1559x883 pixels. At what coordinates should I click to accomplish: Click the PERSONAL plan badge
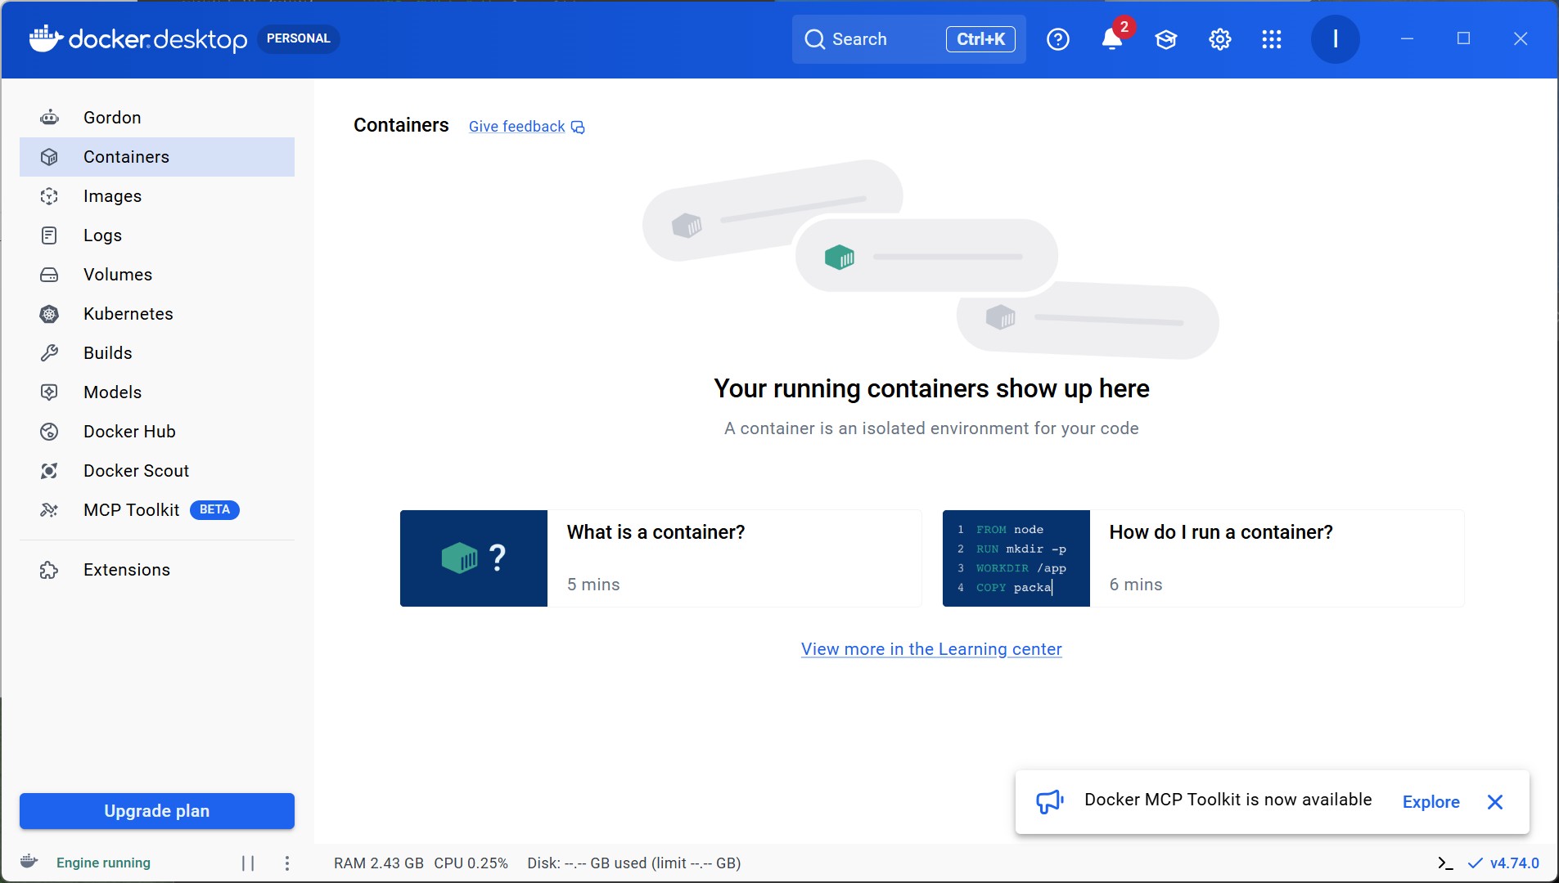pos(299,38)
